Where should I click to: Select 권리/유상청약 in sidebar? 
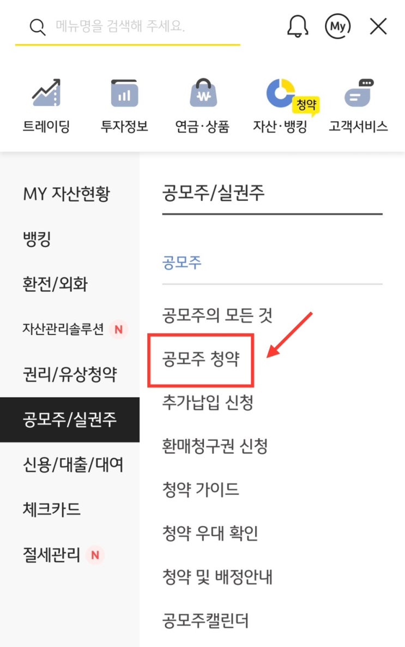pos(70,374)
